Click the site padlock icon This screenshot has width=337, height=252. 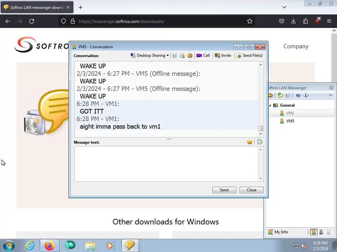coord(73,21)
